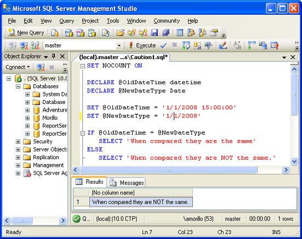Viewport: 302px width, 239px height.
Task: Toggle the SQLCMD Mode icon
Action: (x=274, y=45)
